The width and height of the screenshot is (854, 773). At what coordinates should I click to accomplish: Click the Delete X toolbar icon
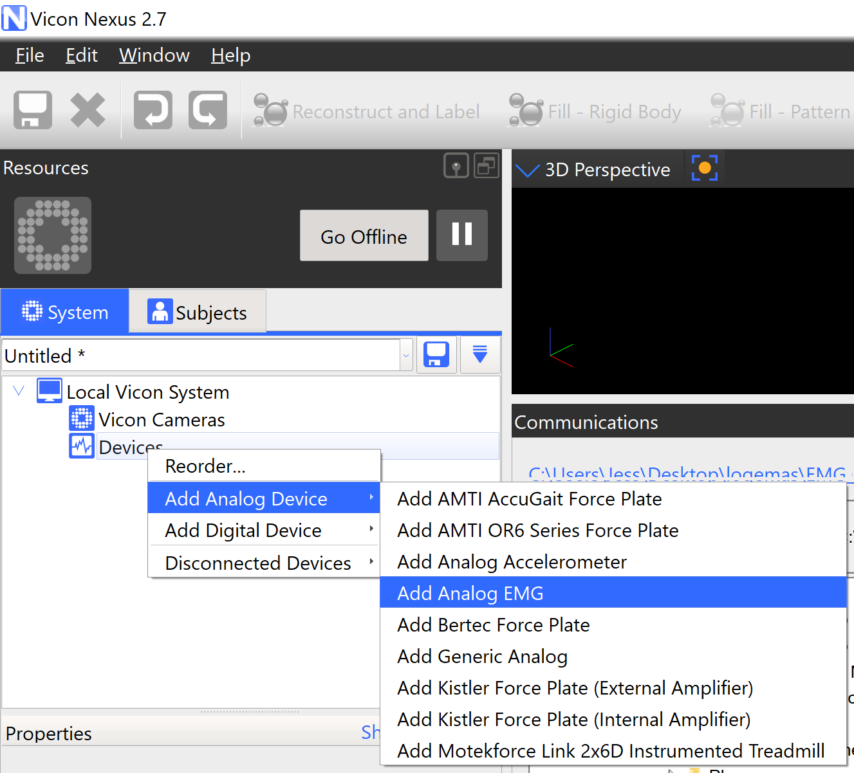[x=88, y=111]
